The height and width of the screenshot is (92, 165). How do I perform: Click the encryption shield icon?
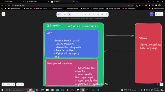(158, 84)
